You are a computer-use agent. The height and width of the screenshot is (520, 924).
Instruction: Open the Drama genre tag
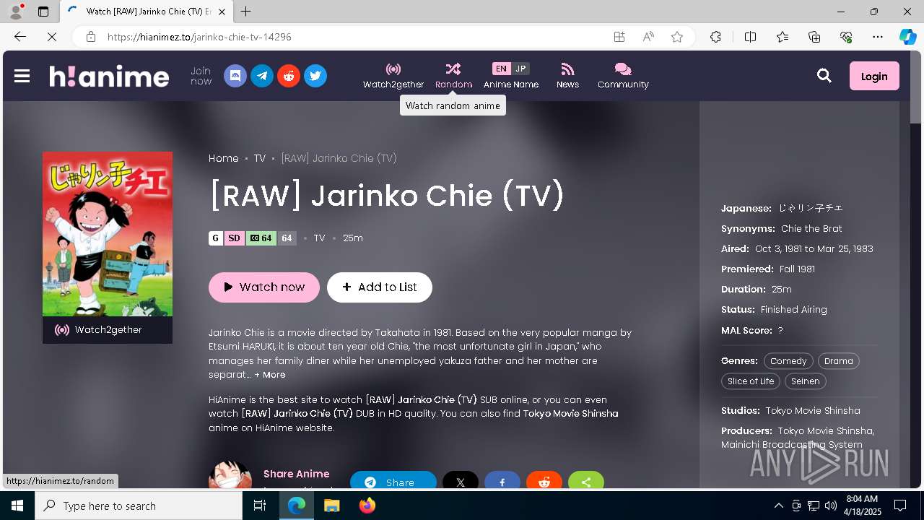(x=839, y=361)
